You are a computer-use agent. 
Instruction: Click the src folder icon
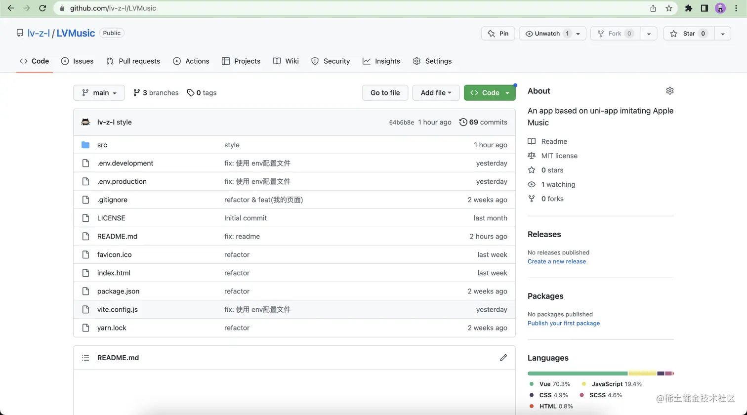pos(85,145)
